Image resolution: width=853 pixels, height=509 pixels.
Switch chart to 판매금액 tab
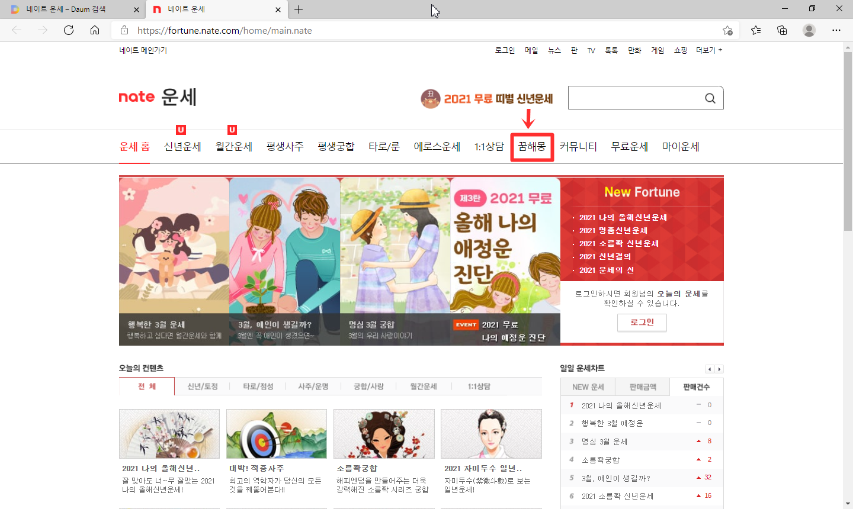[643, 387]
